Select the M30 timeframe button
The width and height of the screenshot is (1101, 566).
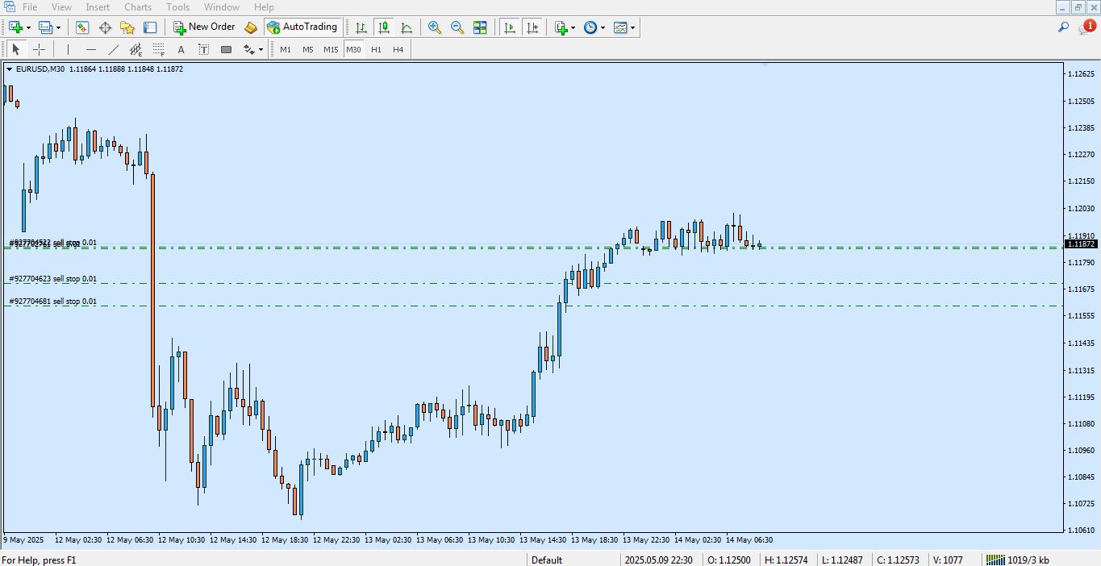353,49
